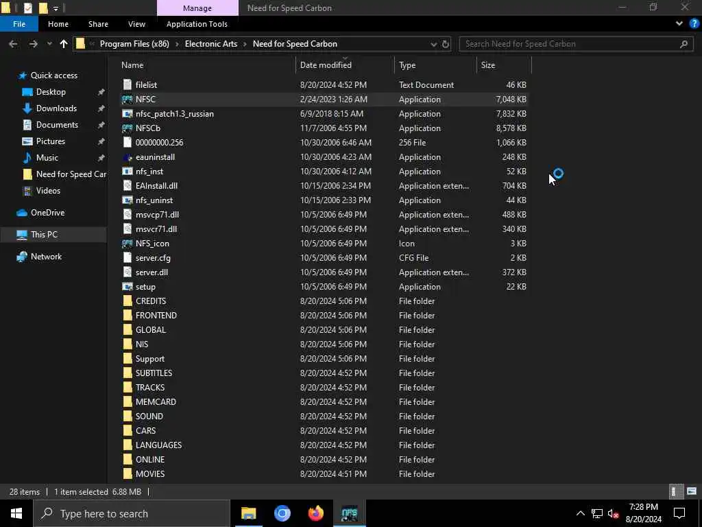Open Explorer help question mark
This screenshot has height=527, width=702.
[x=694, y=24]
